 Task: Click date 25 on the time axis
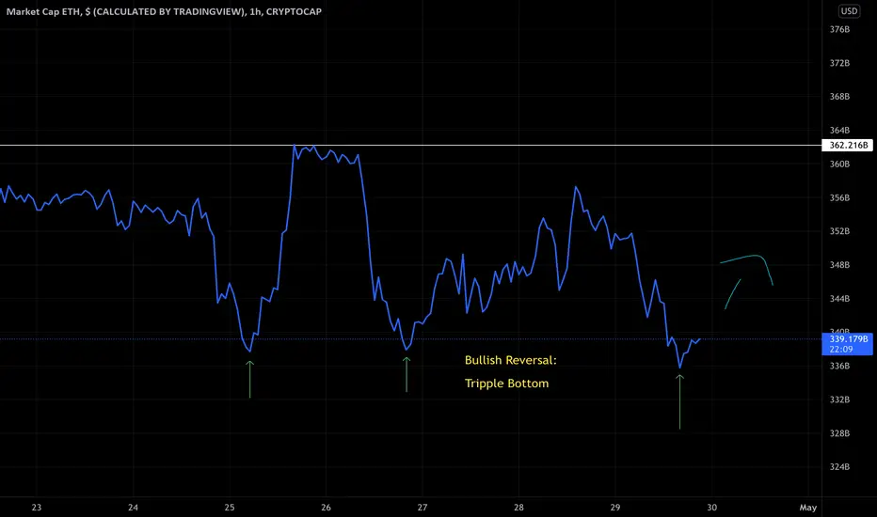[230, 508]
